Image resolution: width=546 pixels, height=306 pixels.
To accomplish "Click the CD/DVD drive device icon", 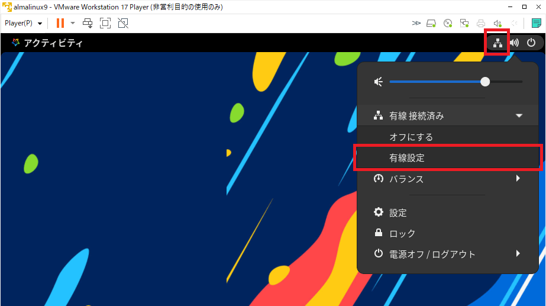I will pos(448,24).
